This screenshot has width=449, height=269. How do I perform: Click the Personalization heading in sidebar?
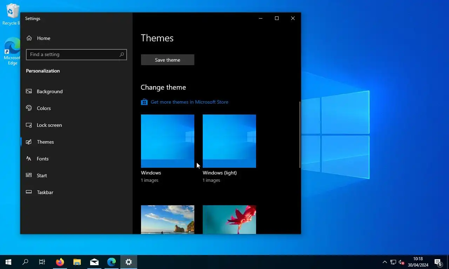43,71
